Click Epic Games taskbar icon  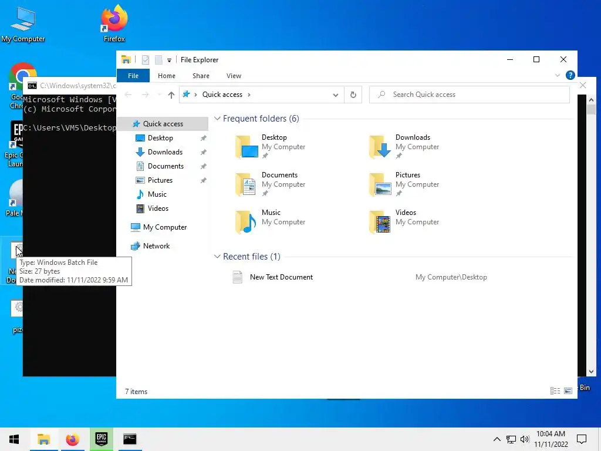[x=101, y=439]
